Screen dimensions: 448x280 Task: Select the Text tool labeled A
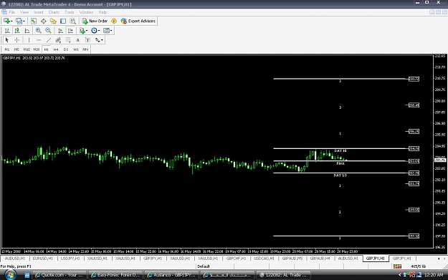point(77,40)
